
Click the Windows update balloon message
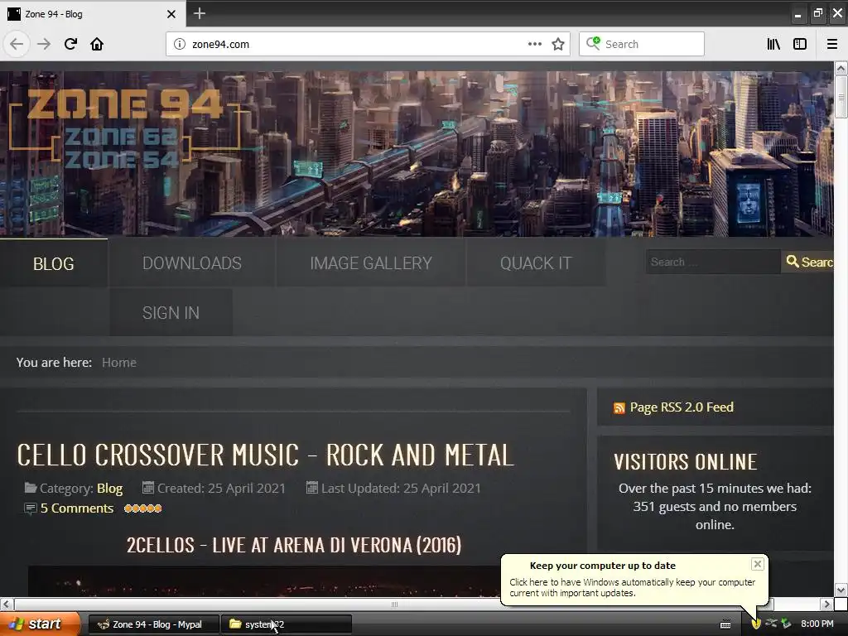(632, 587)
